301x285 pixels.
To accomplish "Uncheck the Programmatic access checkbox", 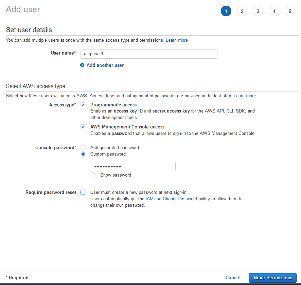I will [x=83, y=105].
